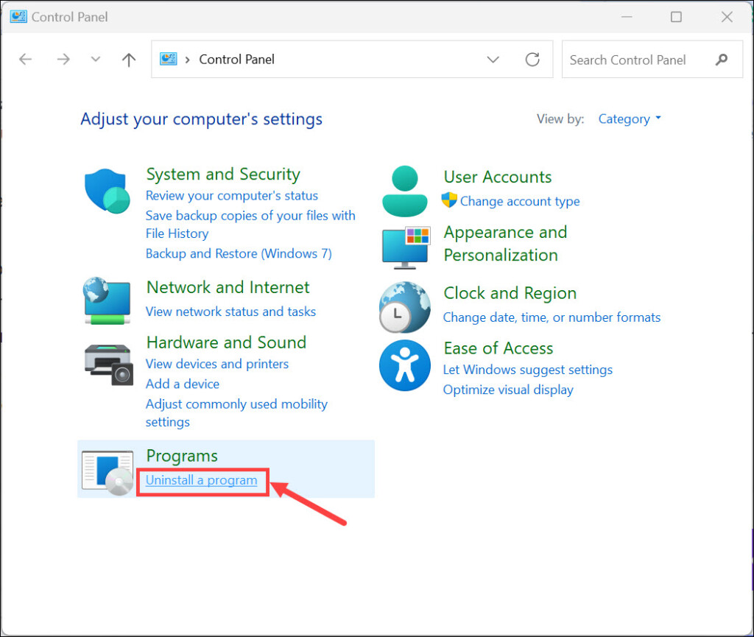
Task: Open Network and Internet category
Action: click(x=228, y=287)
